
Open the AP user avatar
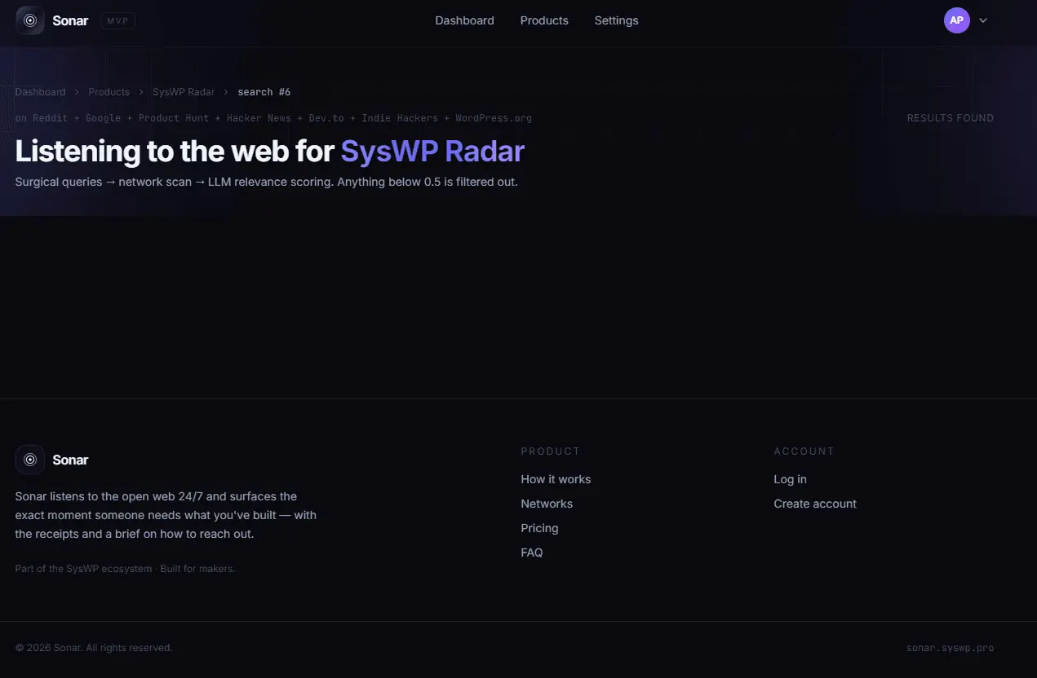click(x=956, y=20)
